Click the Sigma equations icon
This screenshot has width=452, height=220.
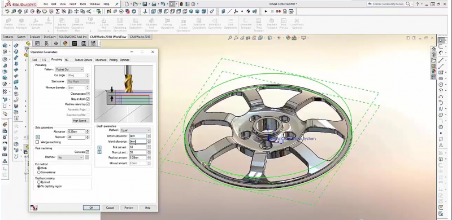[58, 11]
